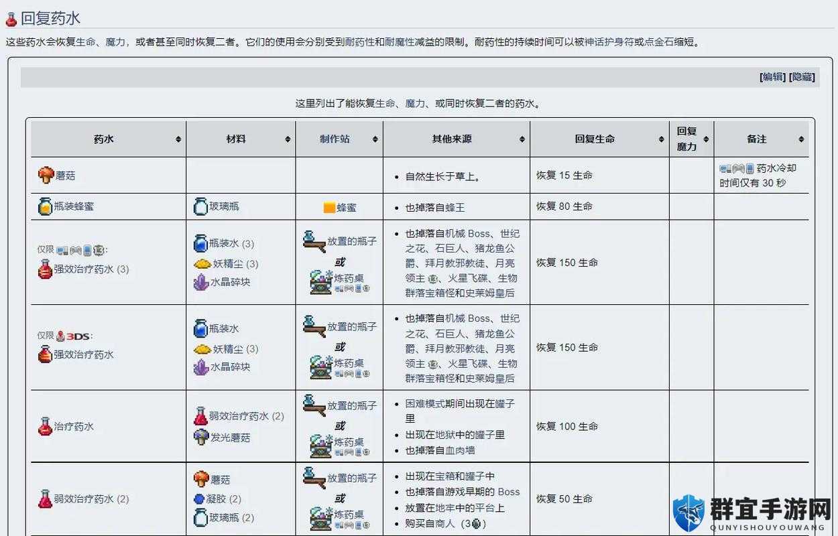Open the 点金石 link
The height and width of the screenshot is (536, 838).
[x=659, y=42]
